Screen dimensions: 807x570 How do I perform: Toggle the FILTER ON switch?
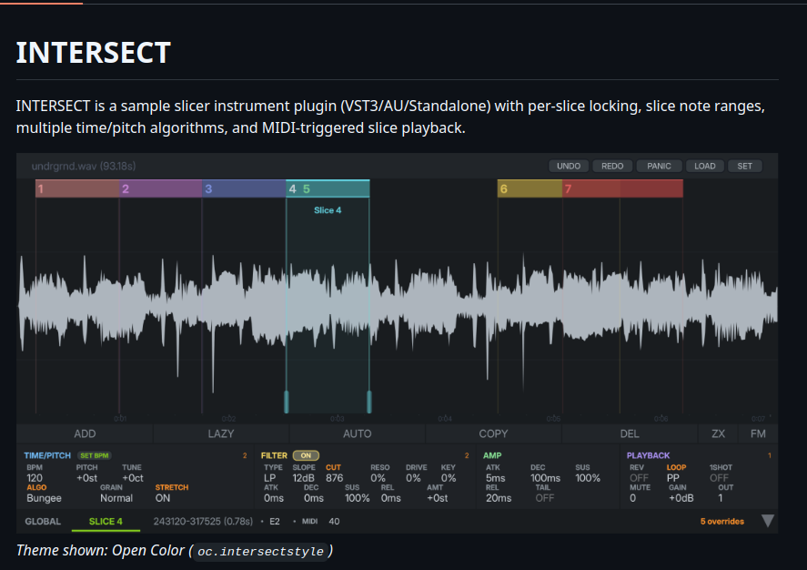tap(306, 455)
